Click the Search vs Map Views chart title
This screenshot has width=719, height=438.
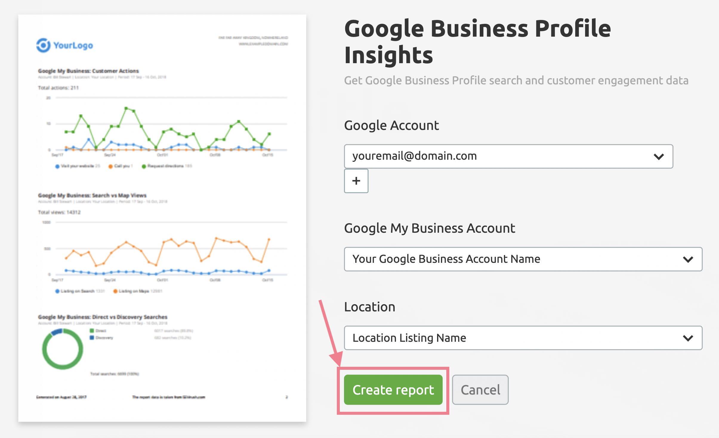[x=92, y=195]
